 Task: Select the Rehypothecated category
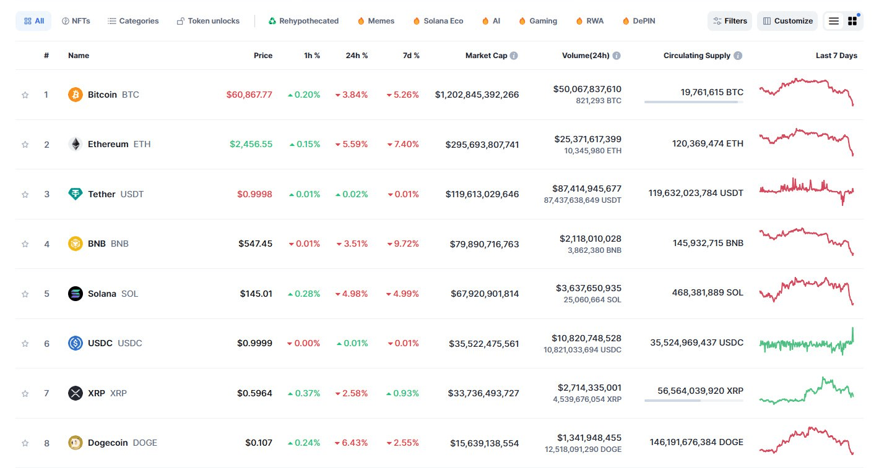point(303,21)
